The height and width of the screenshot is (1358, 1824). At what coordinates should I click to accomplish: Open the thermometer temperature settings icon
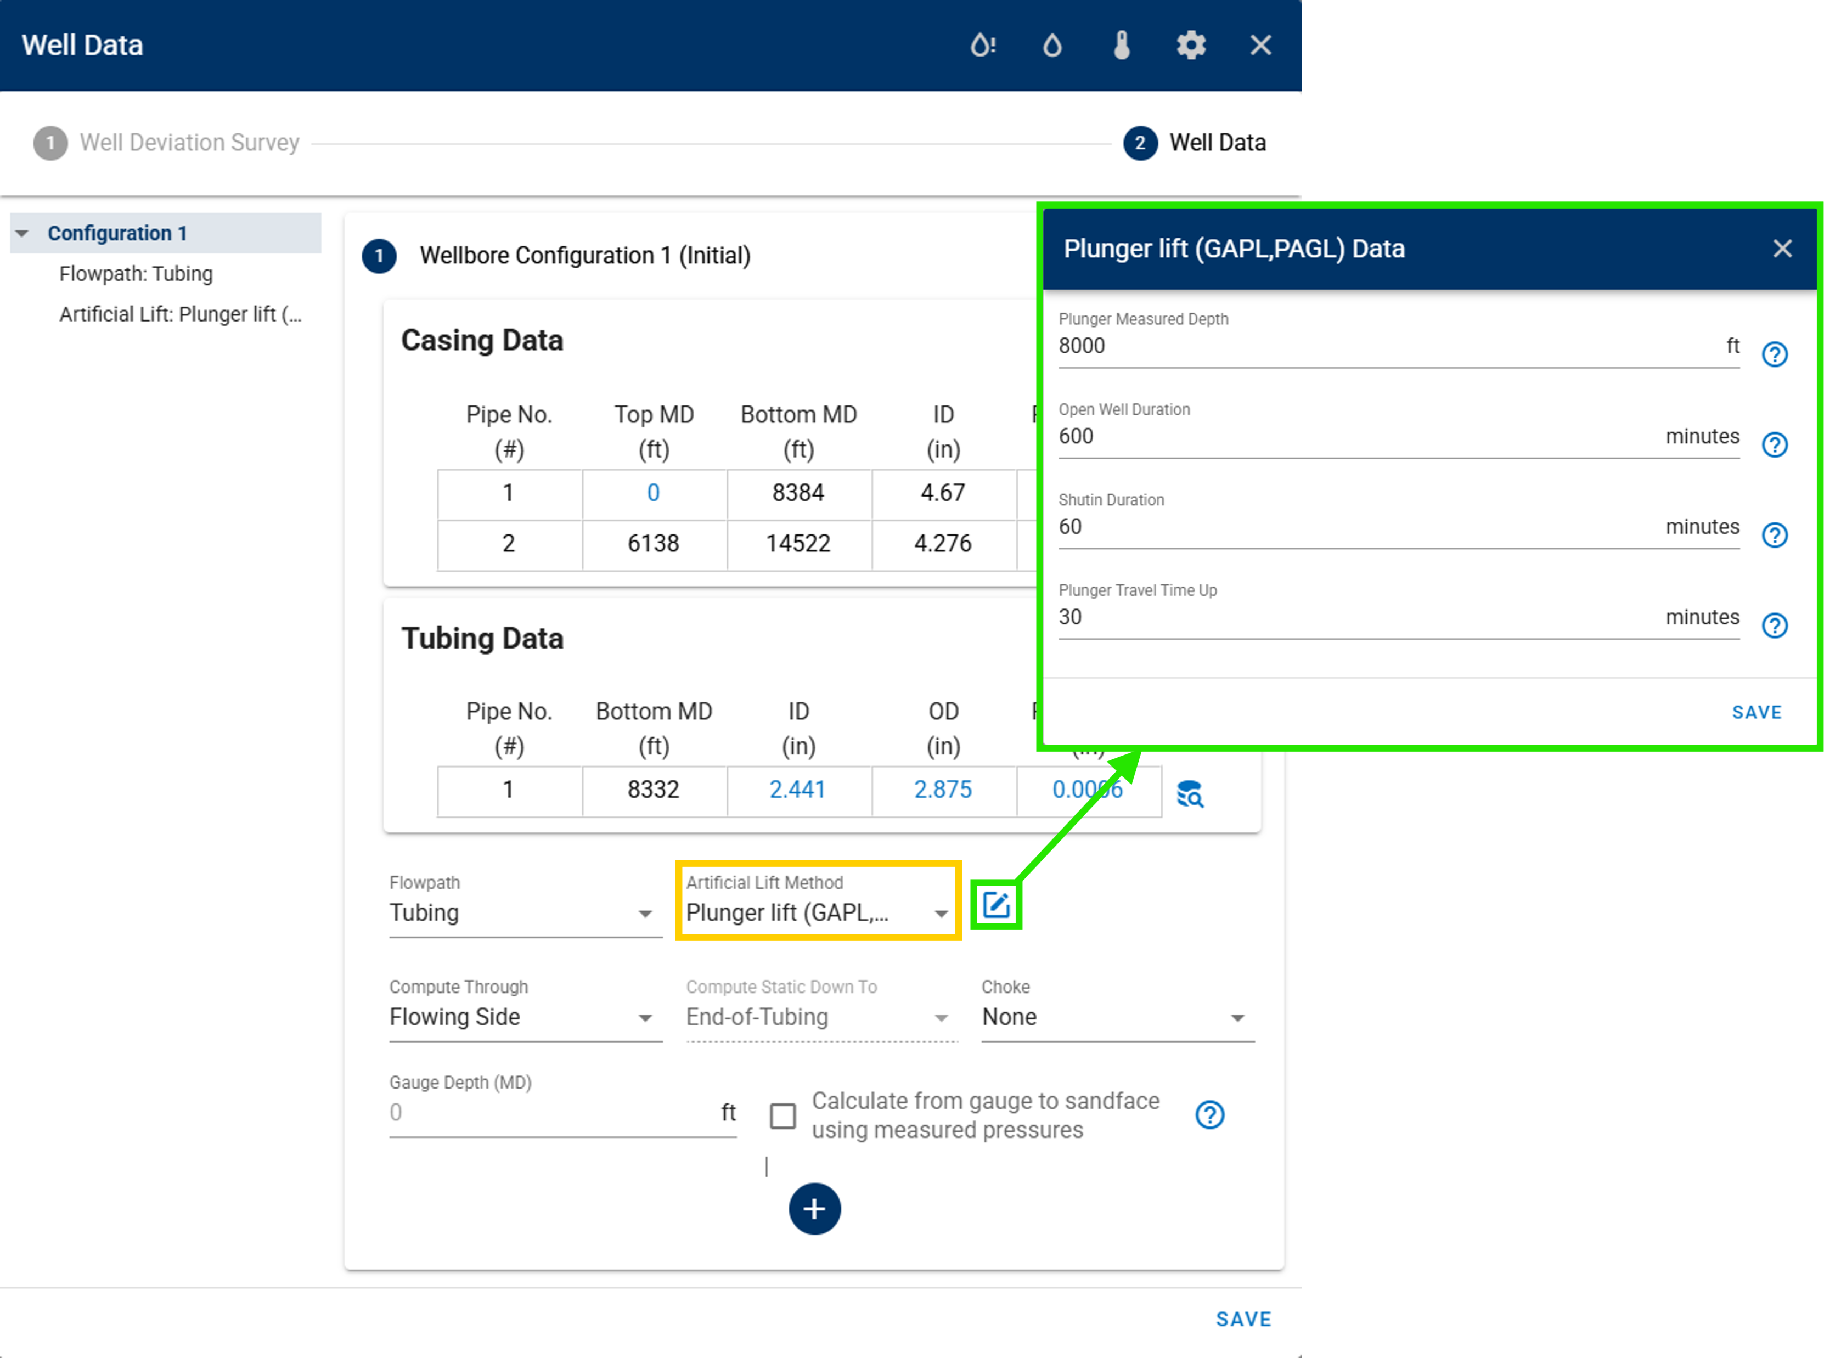(1121, 44)
